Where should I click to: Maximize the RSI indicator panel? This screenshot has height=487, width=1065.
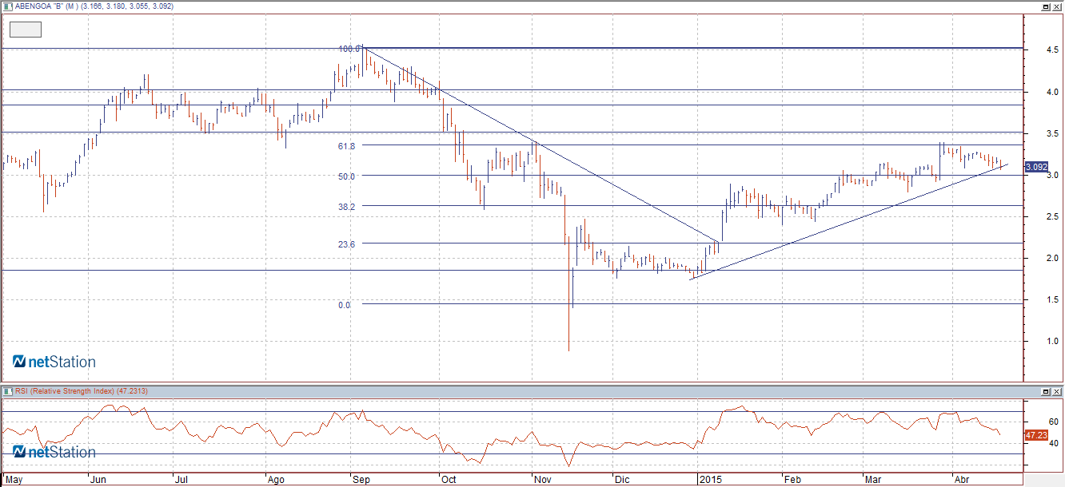coord(1046,392)
